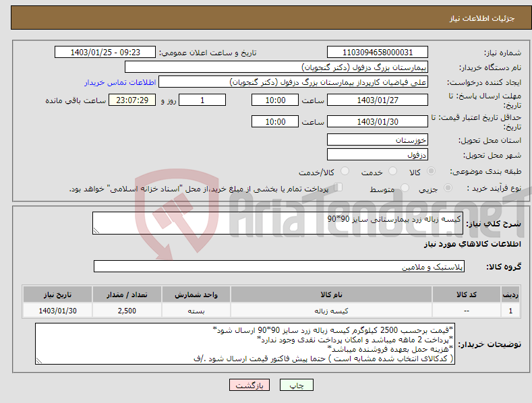Click the ساعت باقی مانده label
The image size is (532, 403).
[x=76, y=101]
